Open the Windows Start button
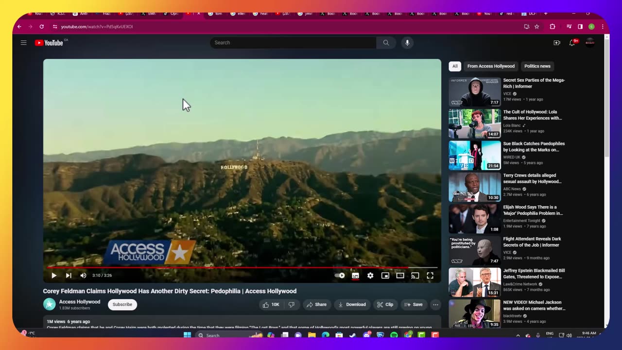The width and height of the screenshot is (622, 350). click(x=187, y=335)
